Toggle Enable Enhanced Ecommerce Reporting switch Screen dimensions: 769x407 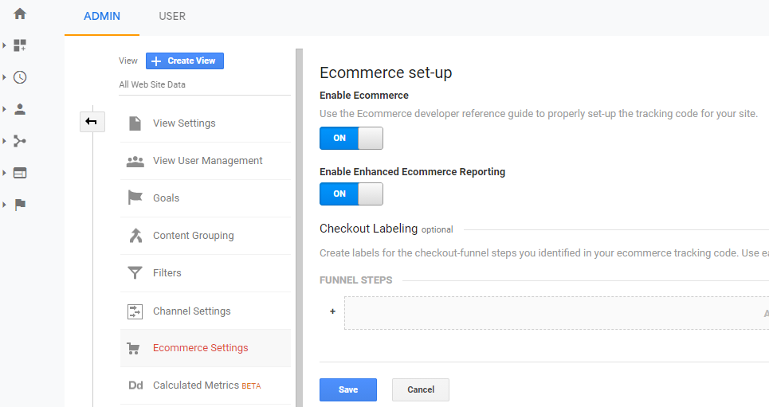pos(351,194)
